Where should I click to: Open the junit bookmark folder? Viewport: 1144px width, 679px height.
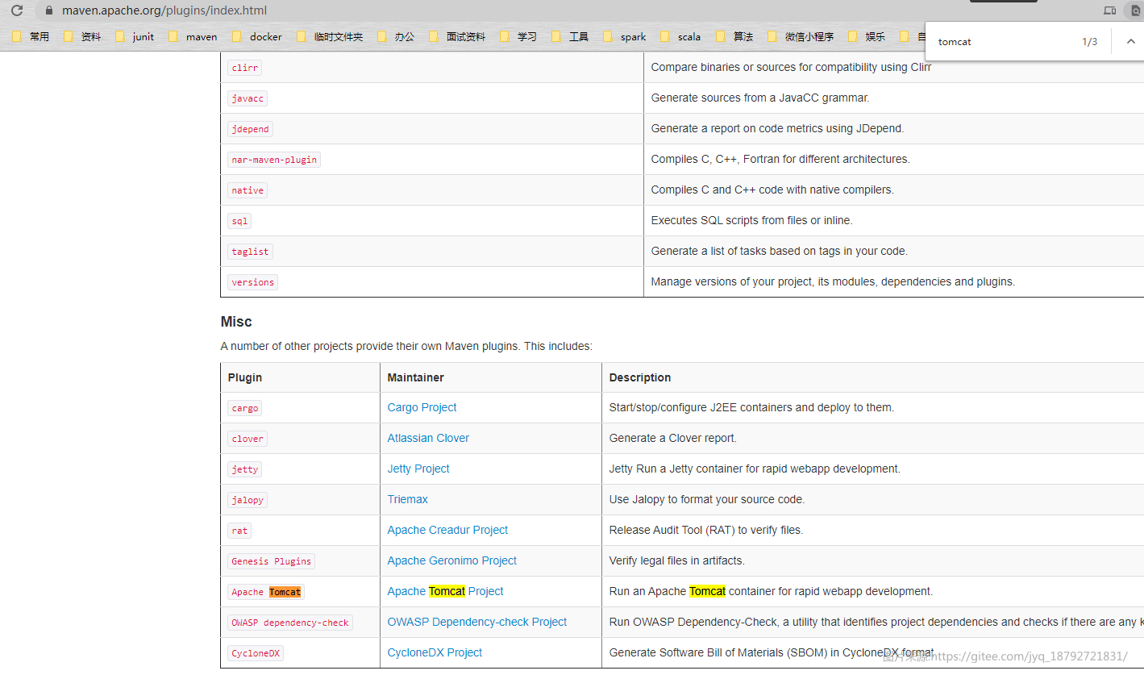pos(135,36)
